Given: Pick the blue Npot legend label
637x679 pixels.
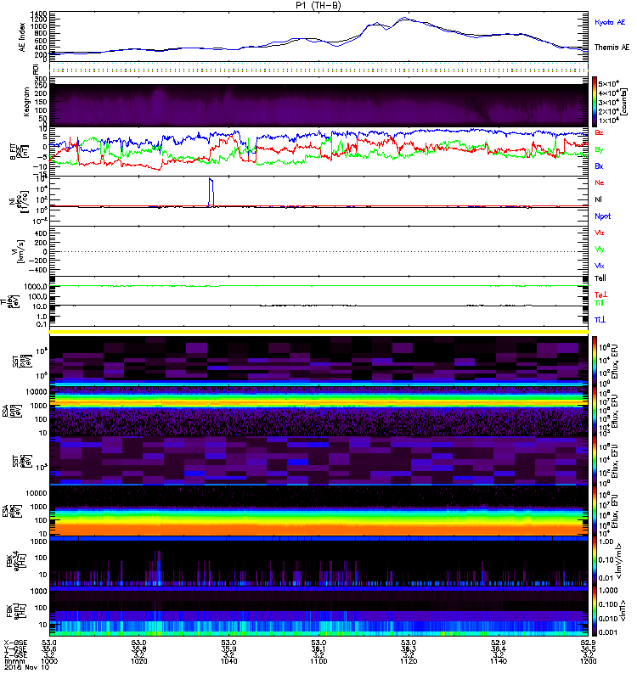Looking at the screenshot, I should (603, 216).
